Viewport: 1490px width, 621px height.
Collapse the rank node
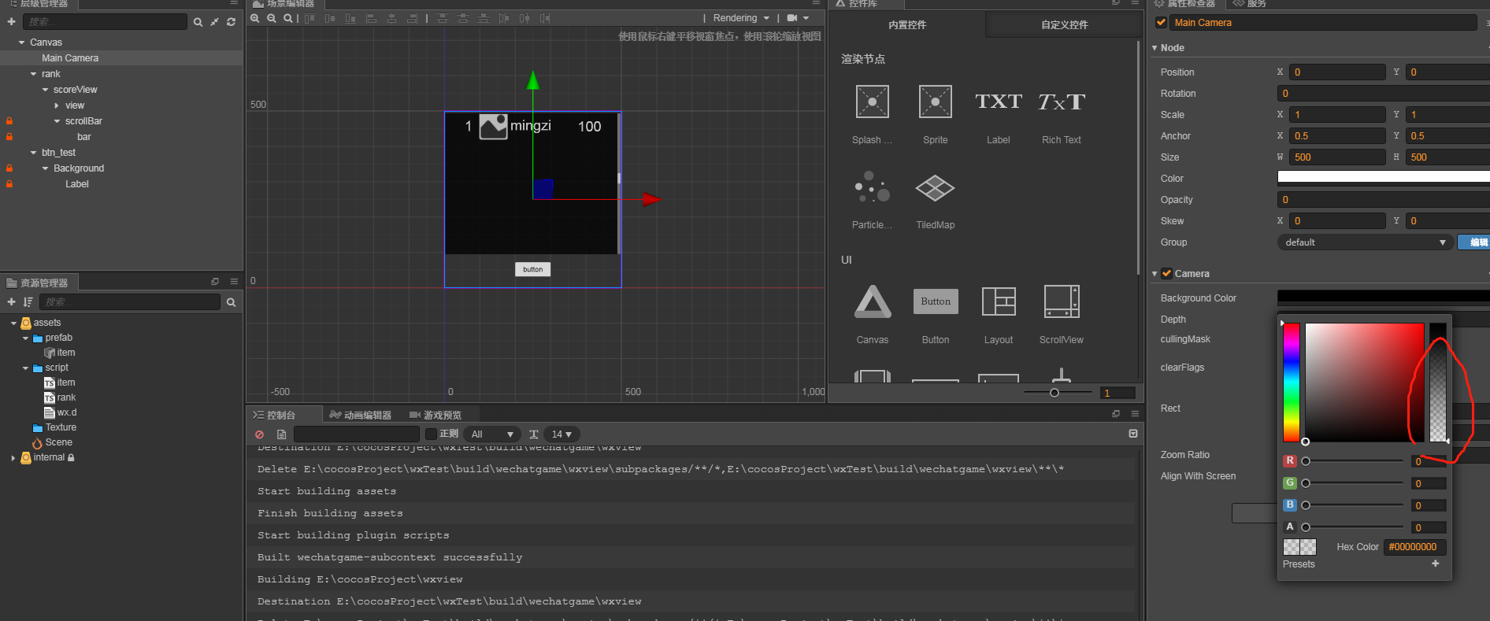pos(33,74)
